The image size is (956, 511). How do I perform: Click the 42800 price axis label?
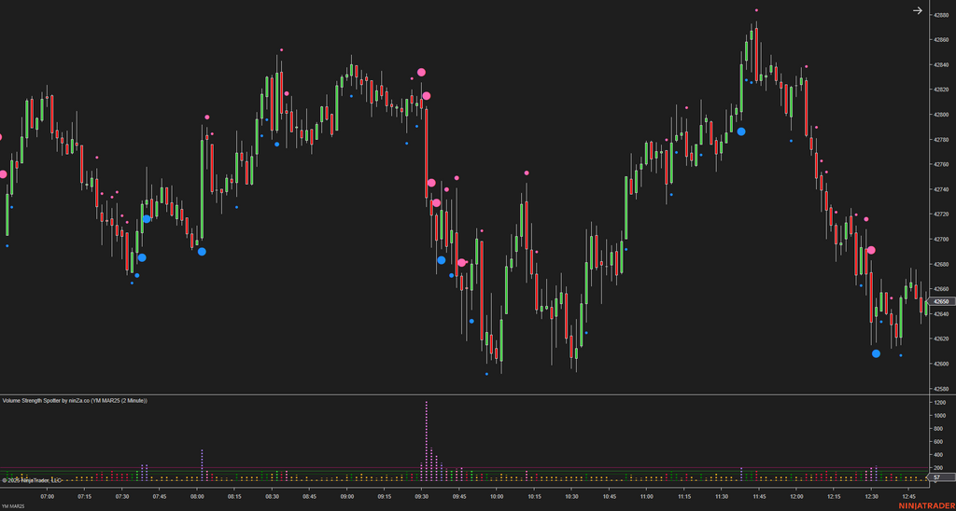[x=941, y=115]
